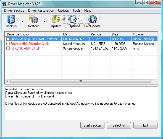
Task: Minimize the Driver Magician window
Action: [139, 2]
